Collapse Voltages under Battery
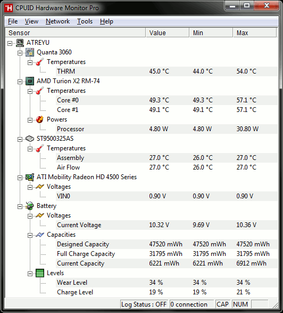The height and width of the screenshot is (313, 283). point(30,216)
